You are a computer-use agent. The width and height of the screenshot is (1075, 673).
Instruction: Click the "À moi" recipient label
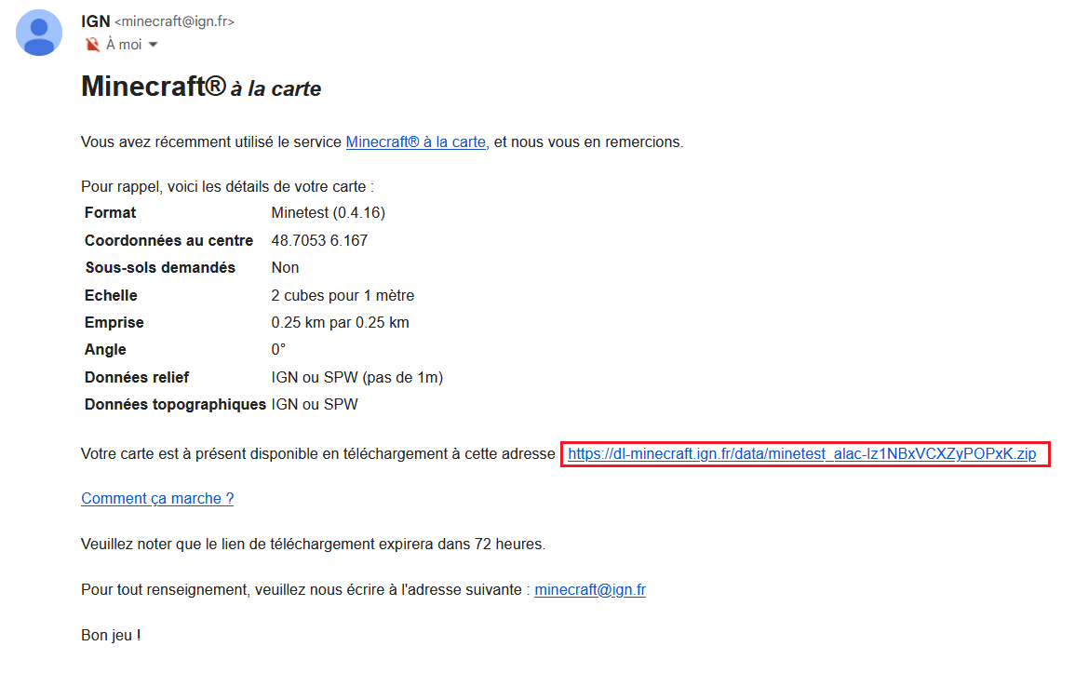pos(124,45)
